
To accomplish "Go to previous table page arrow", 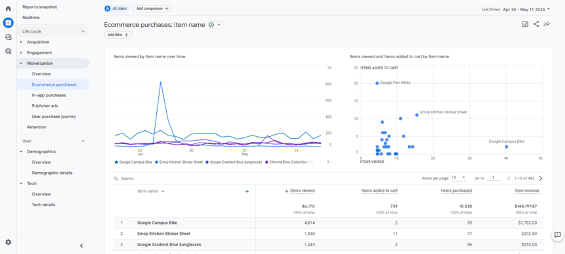I will coord(509,178).
